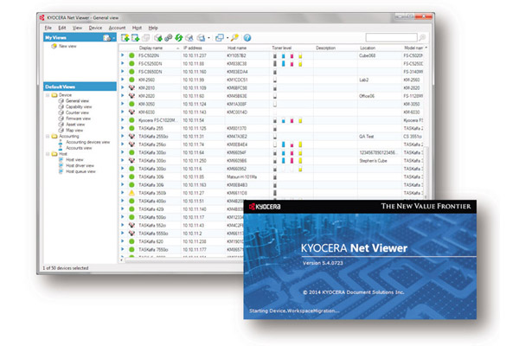The height and width of the screenshot is (346, 519).
Task: Select Host queue view in the tree
Action: tap(80, 171)
